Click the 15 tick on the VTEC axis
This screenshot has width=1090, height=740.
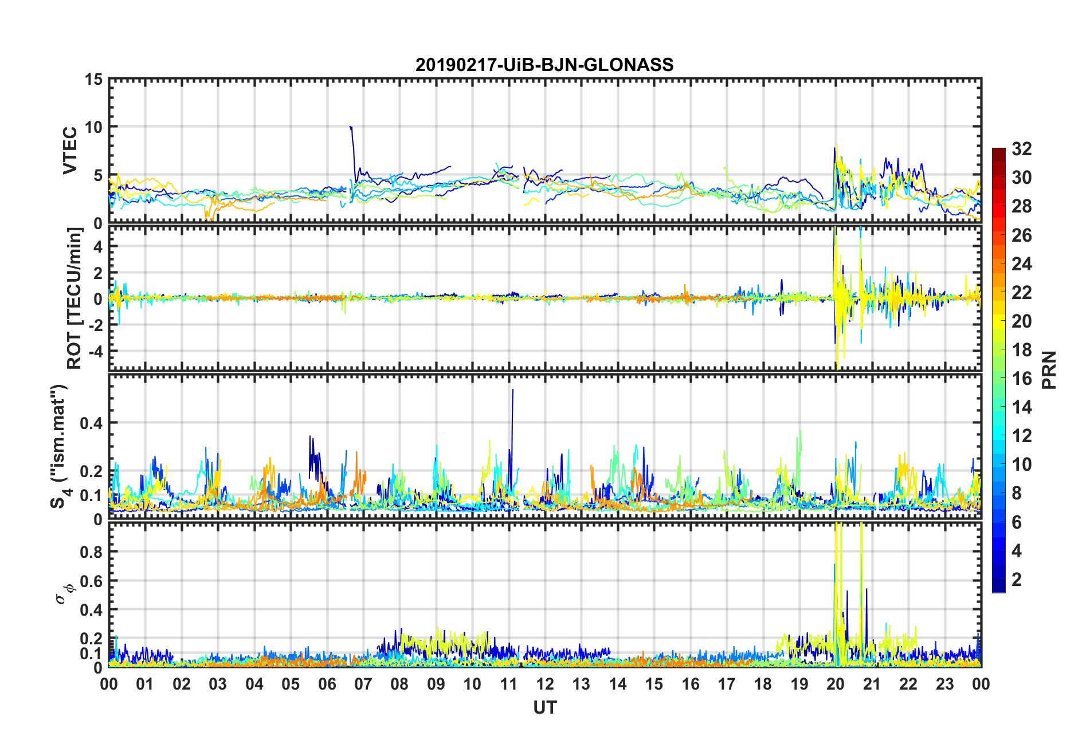click(93, 79)
